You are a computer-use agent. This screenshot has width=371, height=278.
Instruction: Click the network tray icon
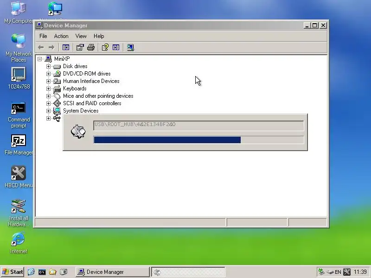click(x=321, y=272)
